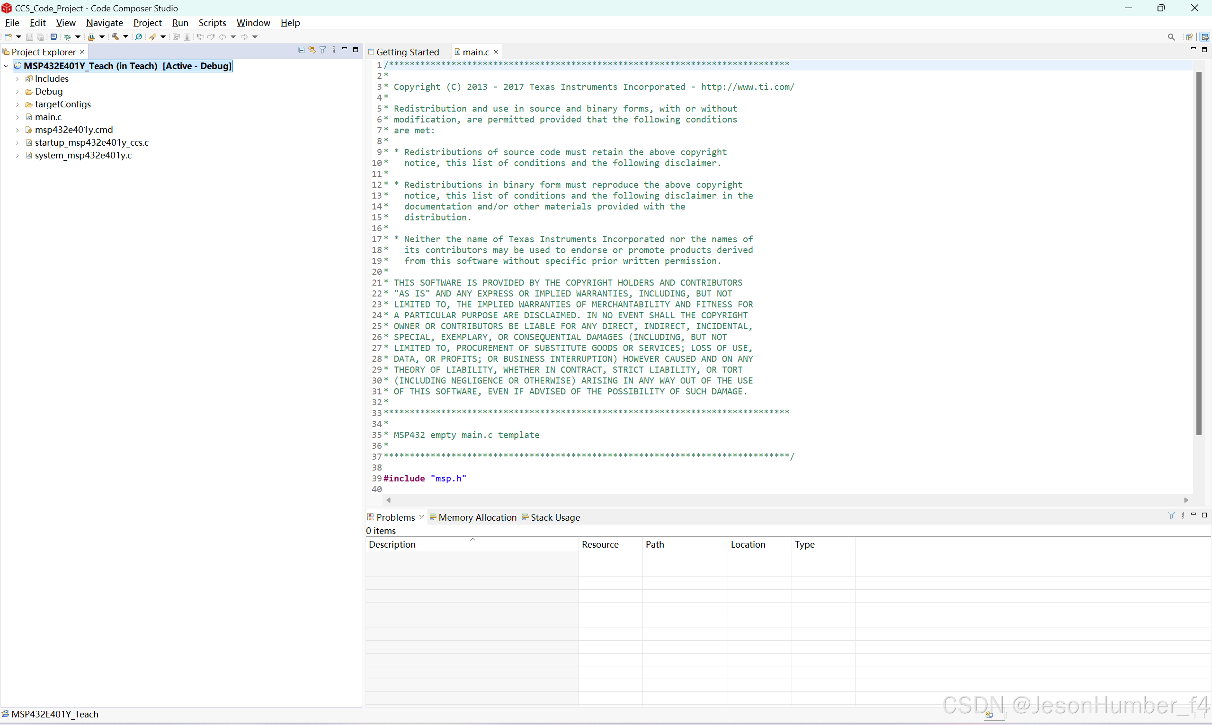The image size is (1212, 725).
Task: Click the editor's horizontal scrollbar right arrow
Action: coord(1186,500)
